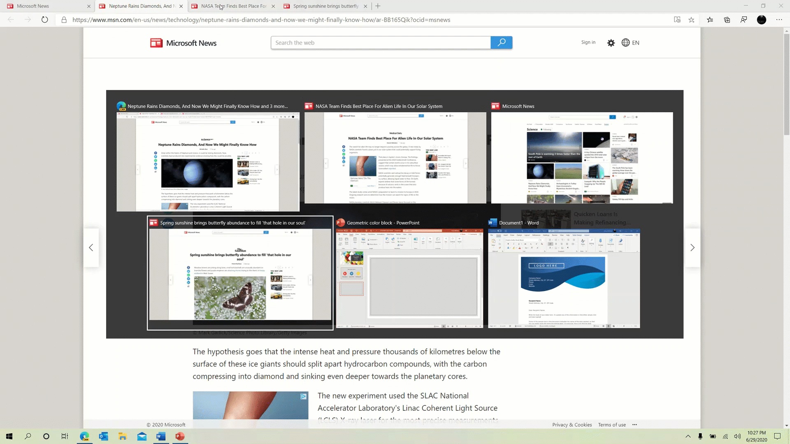Click the browser refresh icon
Viewport: 790px width, 444px height.
44,20
